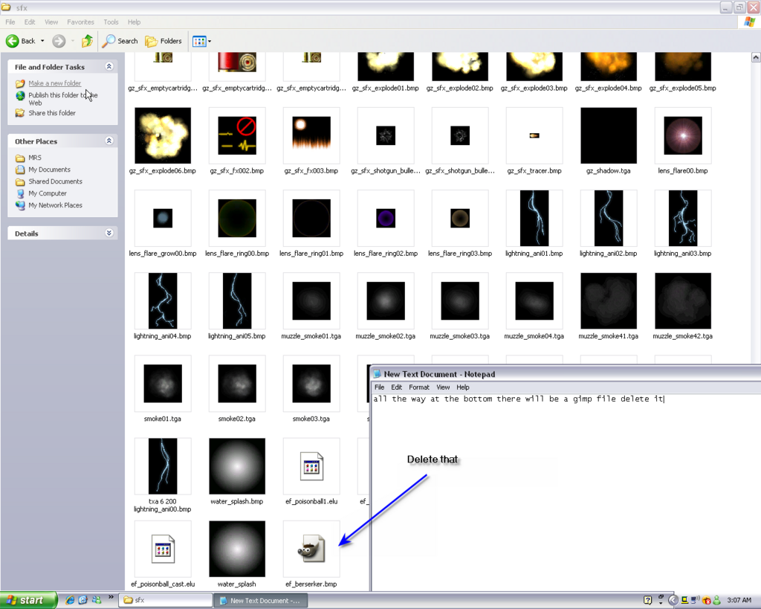The width and height of the screenshot is (761, 609).
Task: Open My Documents link in Other Places
Action: click(x=49, y=170)
